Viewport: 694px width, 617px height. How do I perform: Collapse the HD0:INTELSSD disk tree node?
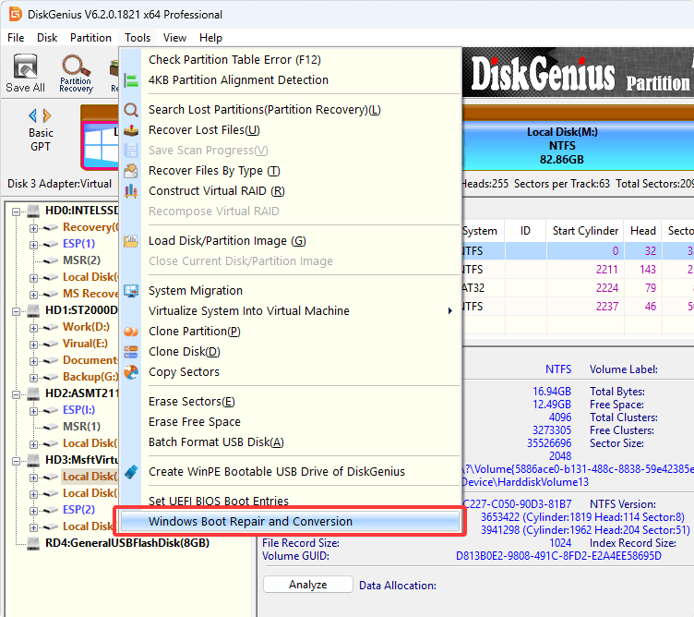pyautogui.click(x=17, y=212)
